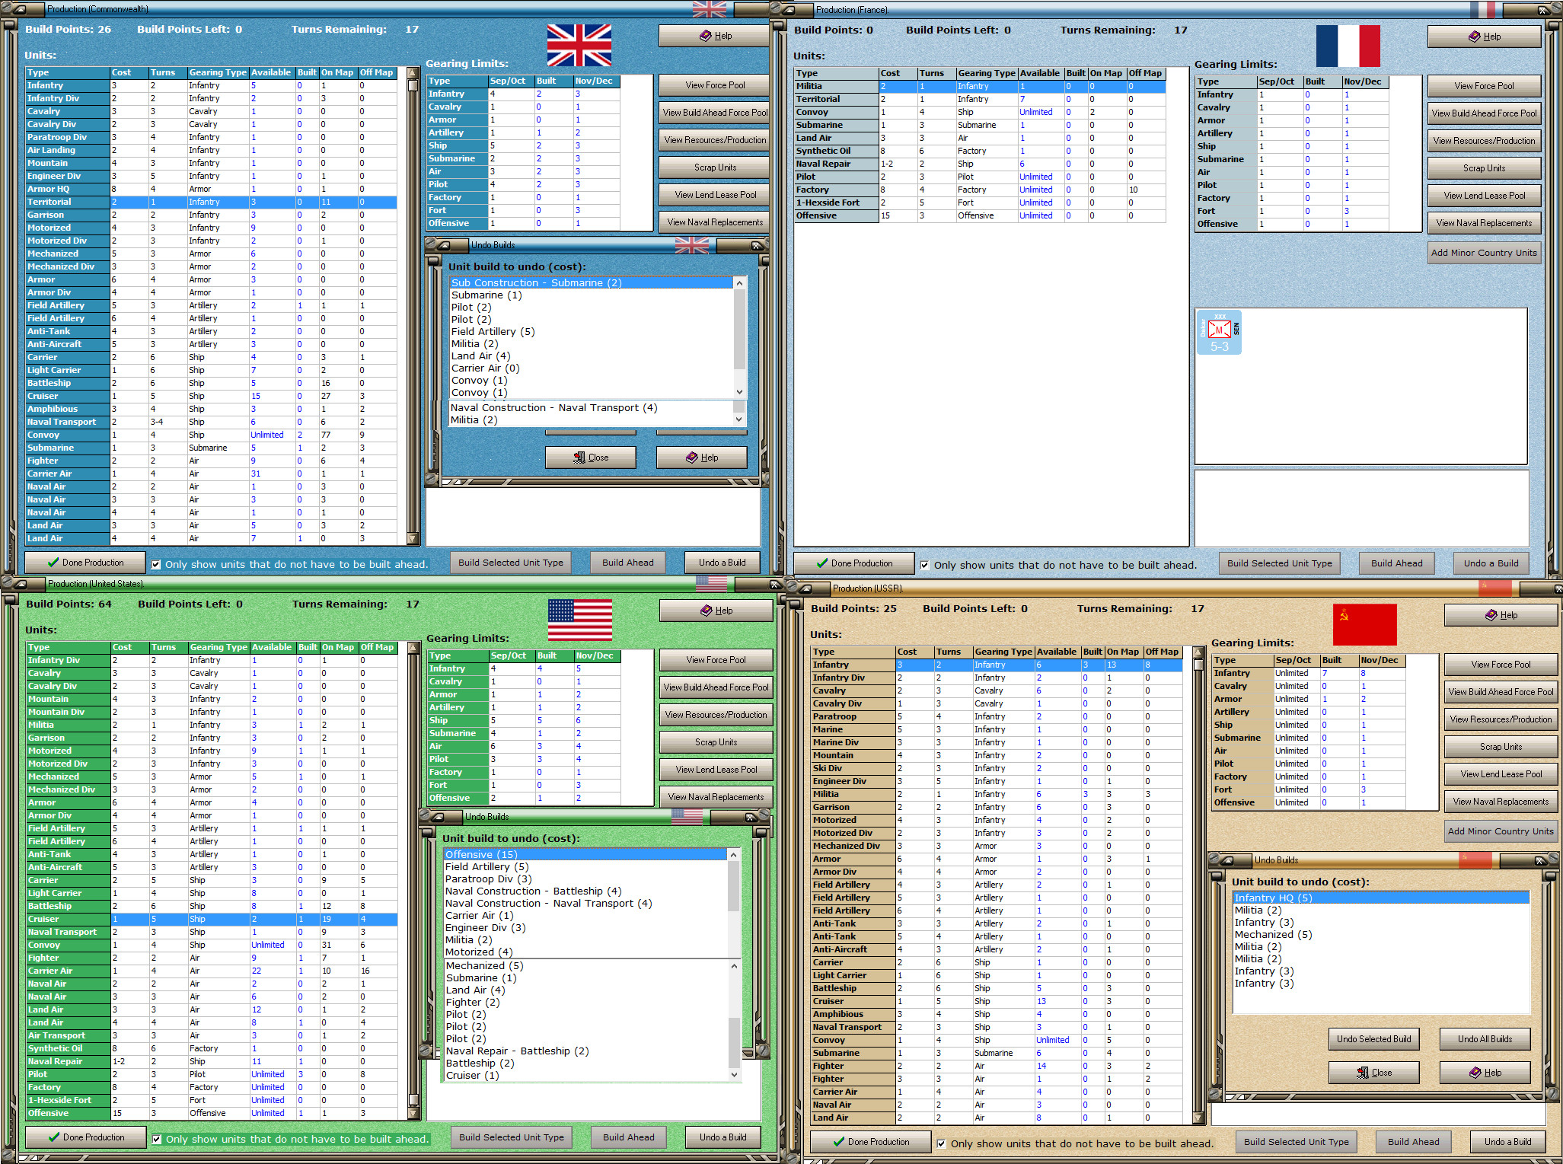The height and width of the screenshot is (1164, 1563).
Task: Click Close in Commonwealth Undo Builds dialog
Action: (590, 458)
